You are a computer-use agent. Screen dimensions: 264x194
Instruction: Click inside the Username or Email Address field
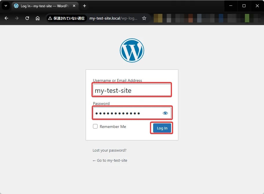click(x=132, y=90)
